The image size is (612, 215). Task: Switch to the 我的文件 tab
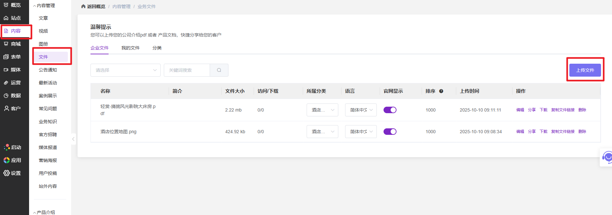tap(130, 48)
